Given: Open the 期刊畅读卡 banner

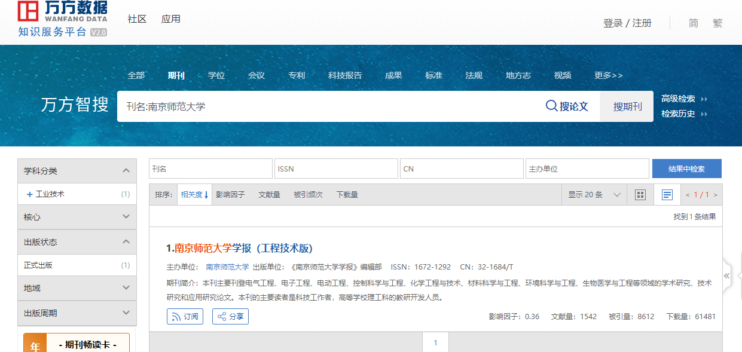Looking at the screenshot, I should coord(77,342).
